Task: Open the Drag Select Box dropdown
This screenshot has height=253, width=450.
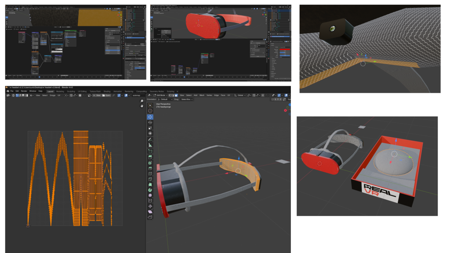Action: (x=188, y=99)
